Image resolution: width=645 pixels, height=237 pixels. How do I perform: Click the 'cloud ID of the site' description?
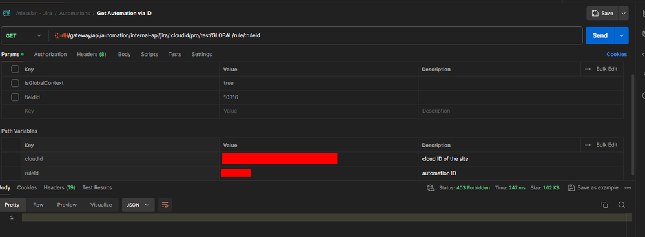tap(445, 159)
